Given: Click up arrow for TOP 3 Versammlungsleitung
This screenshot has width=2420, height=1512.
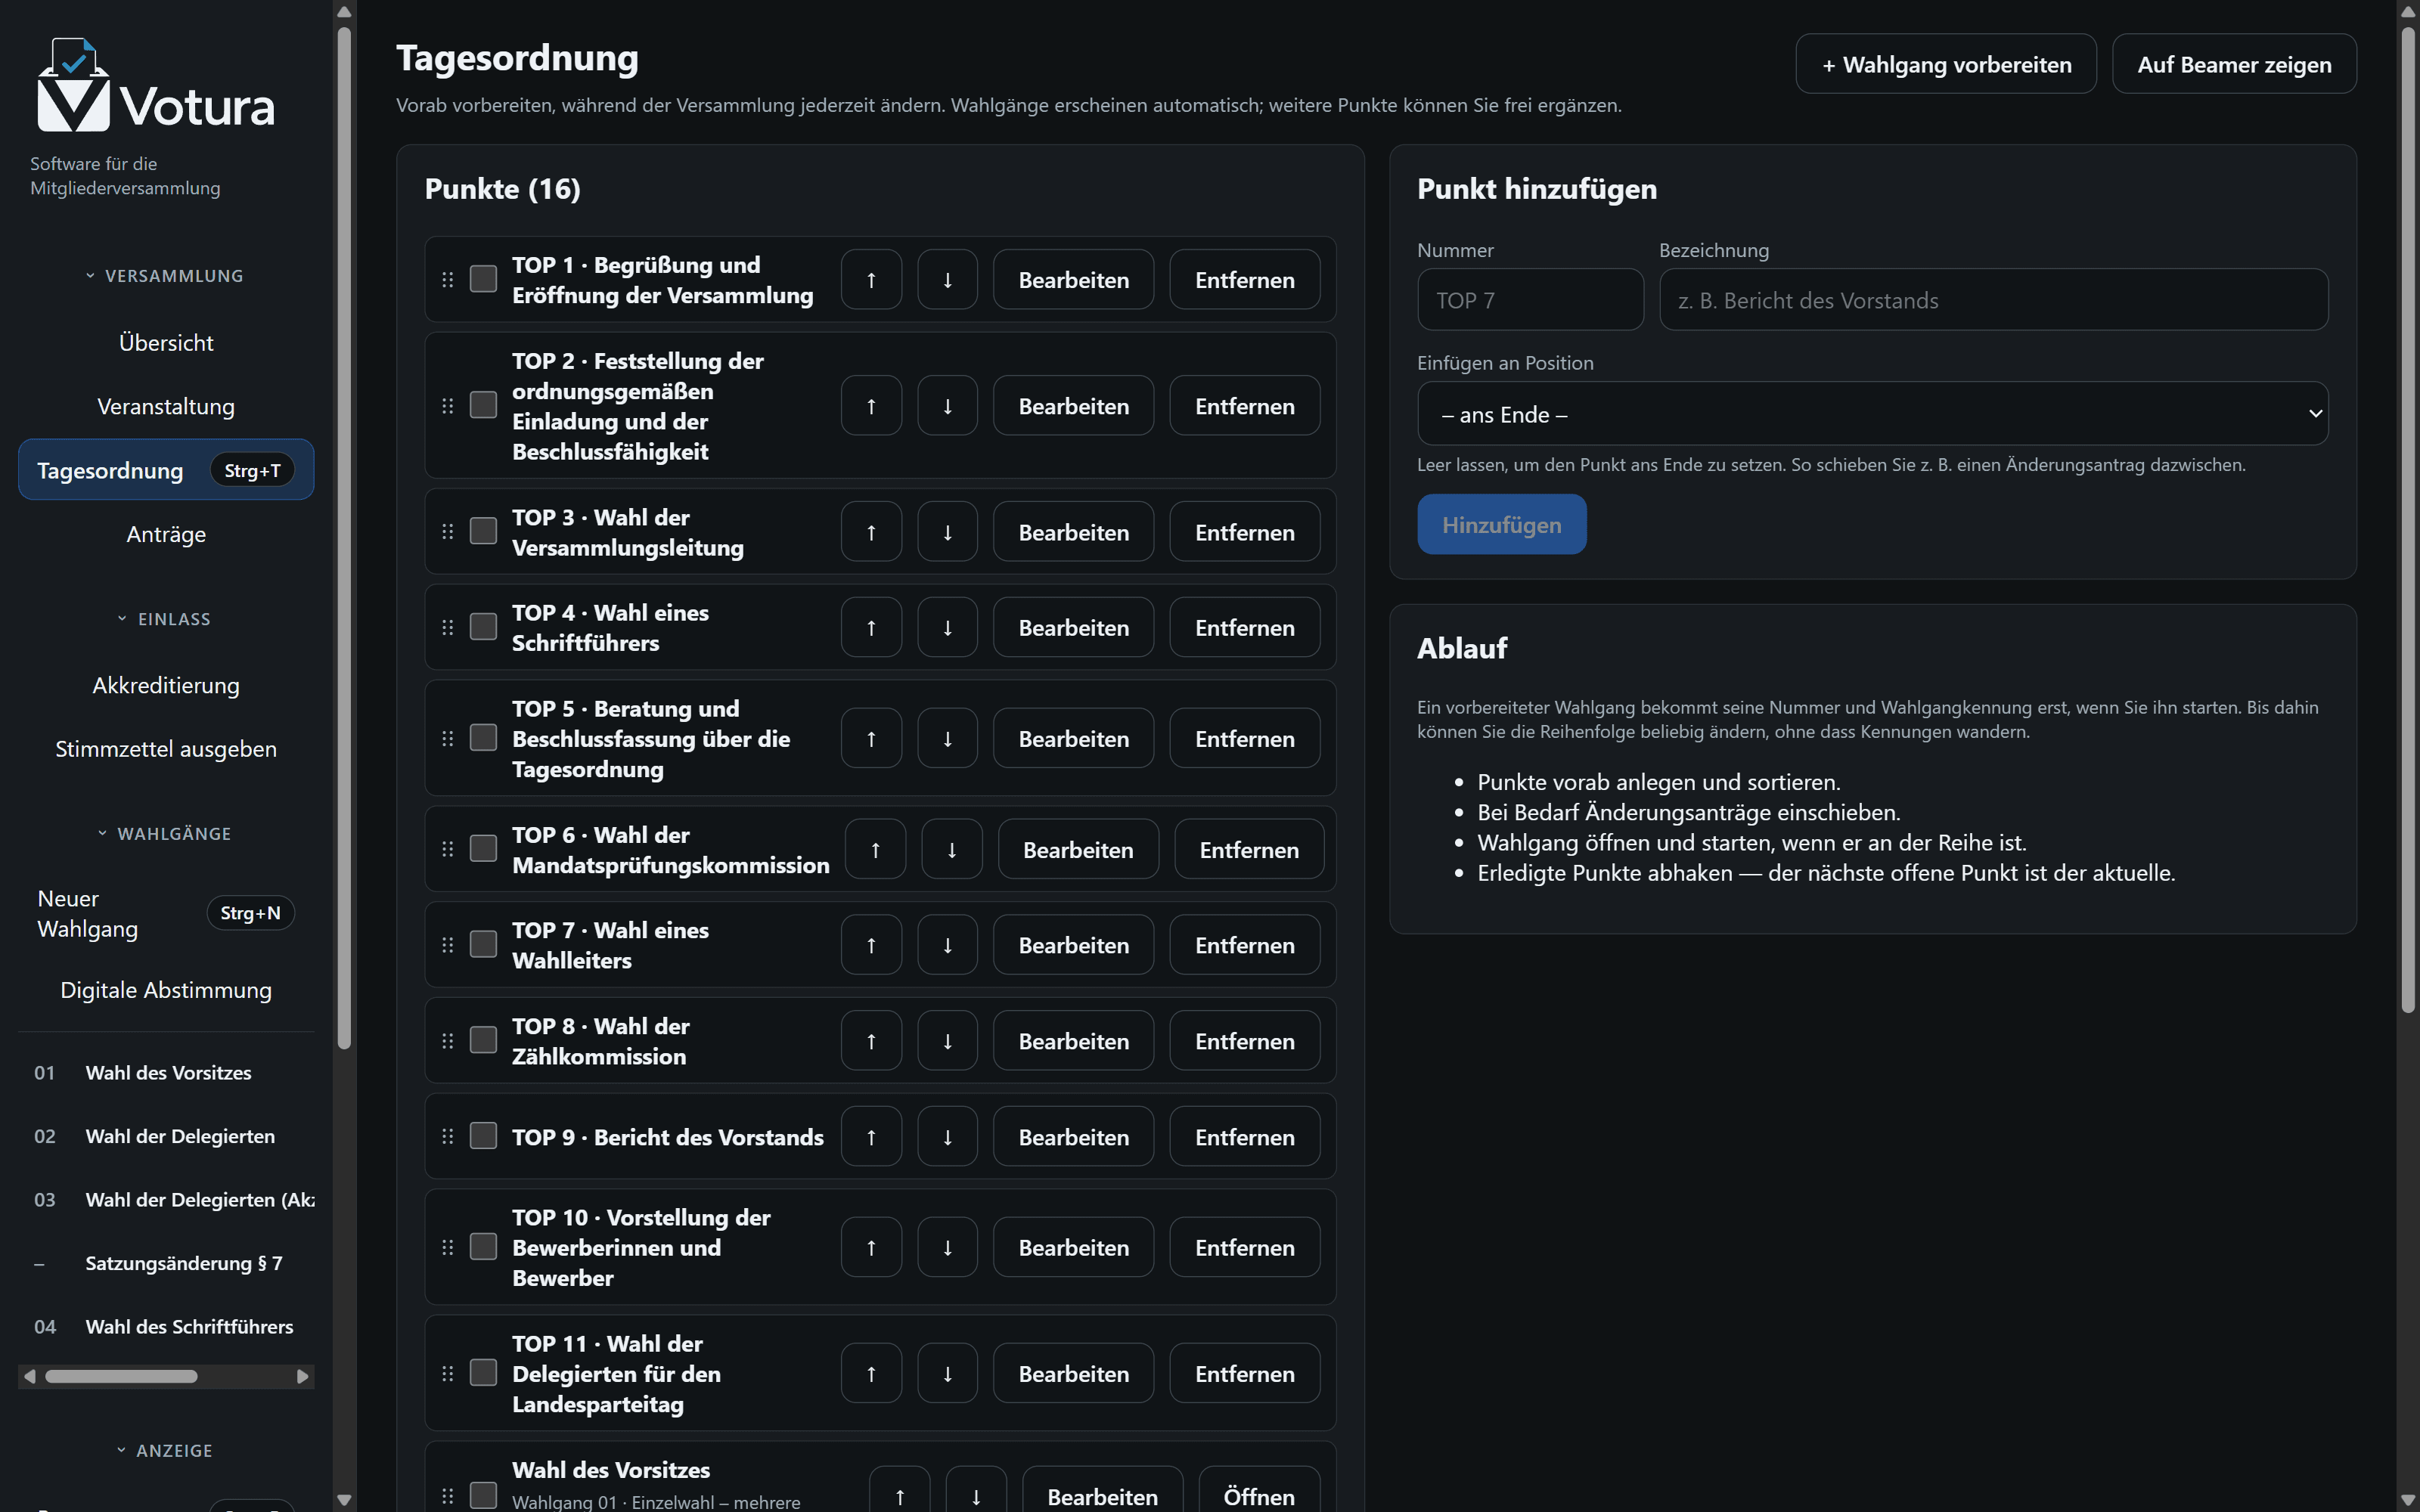Looking at the screenshot, I should click(x=871, y=532).
